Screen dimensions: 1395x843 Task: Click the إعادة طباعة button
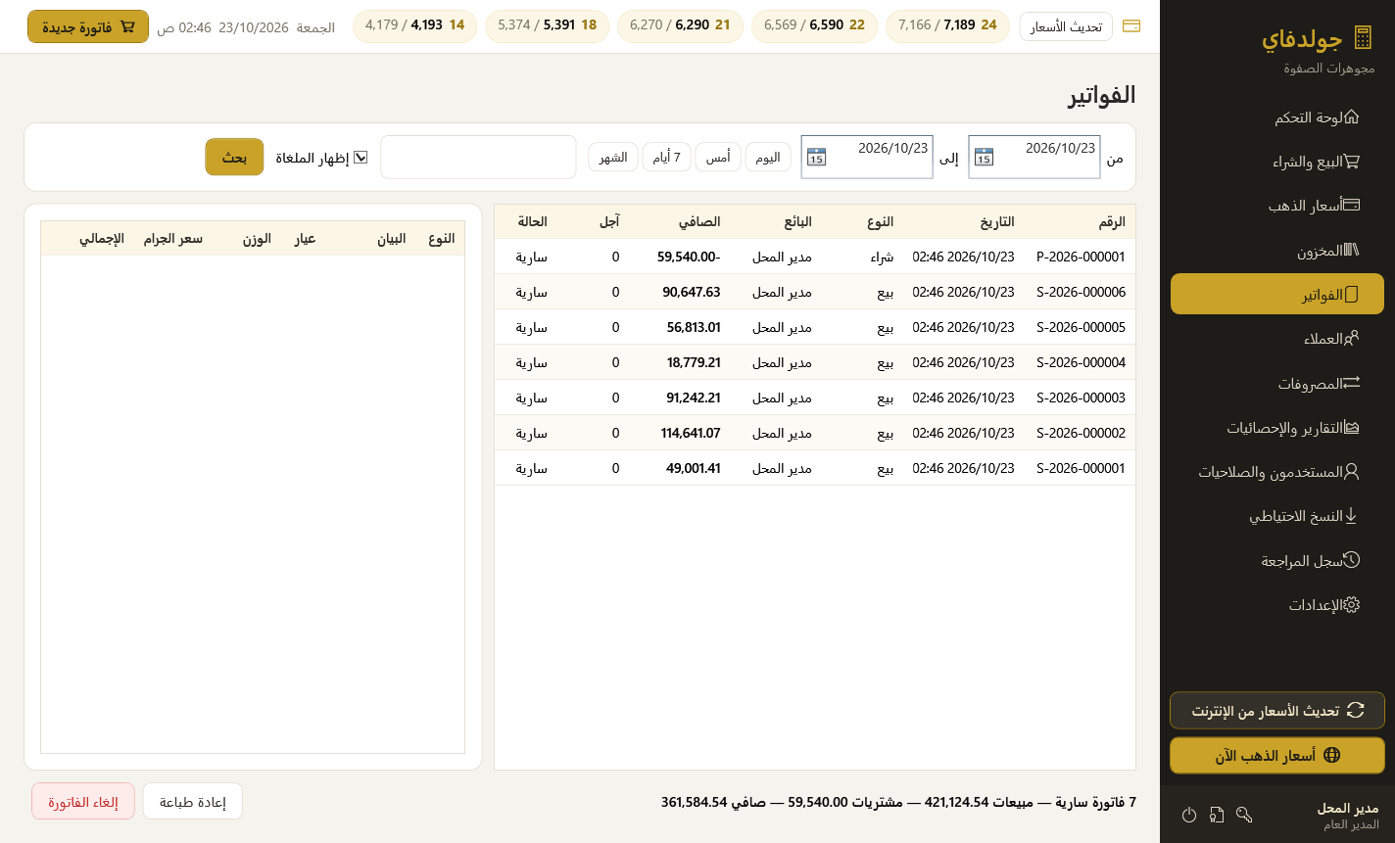tap(192, 801)
